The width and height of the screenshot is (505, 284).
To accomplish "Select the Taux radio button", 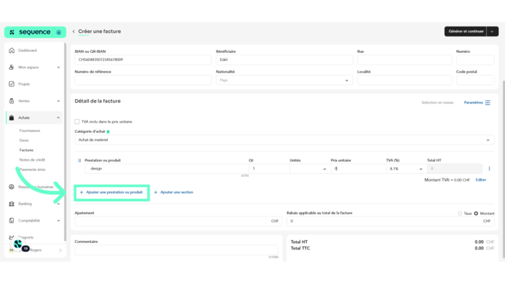I will click(460, 214).
